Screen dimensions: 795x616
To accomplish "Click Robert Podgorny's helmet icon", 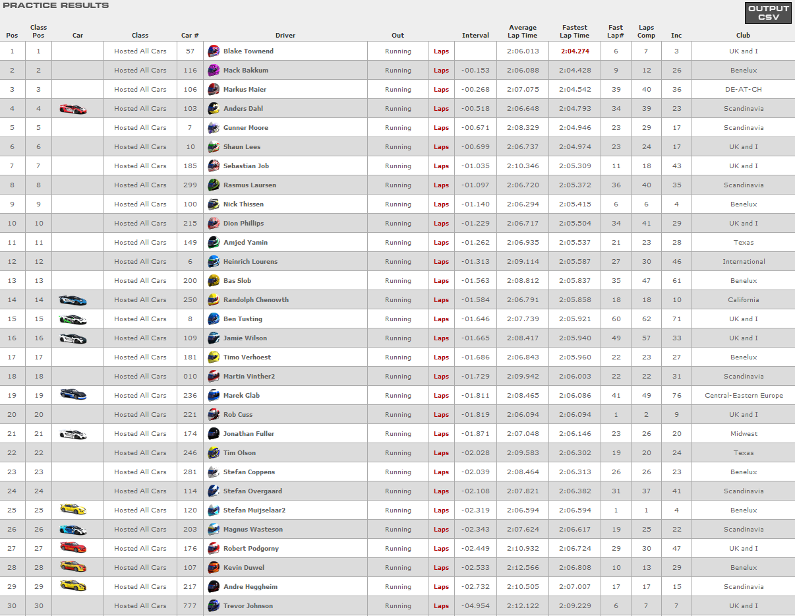I will (214, 548).
